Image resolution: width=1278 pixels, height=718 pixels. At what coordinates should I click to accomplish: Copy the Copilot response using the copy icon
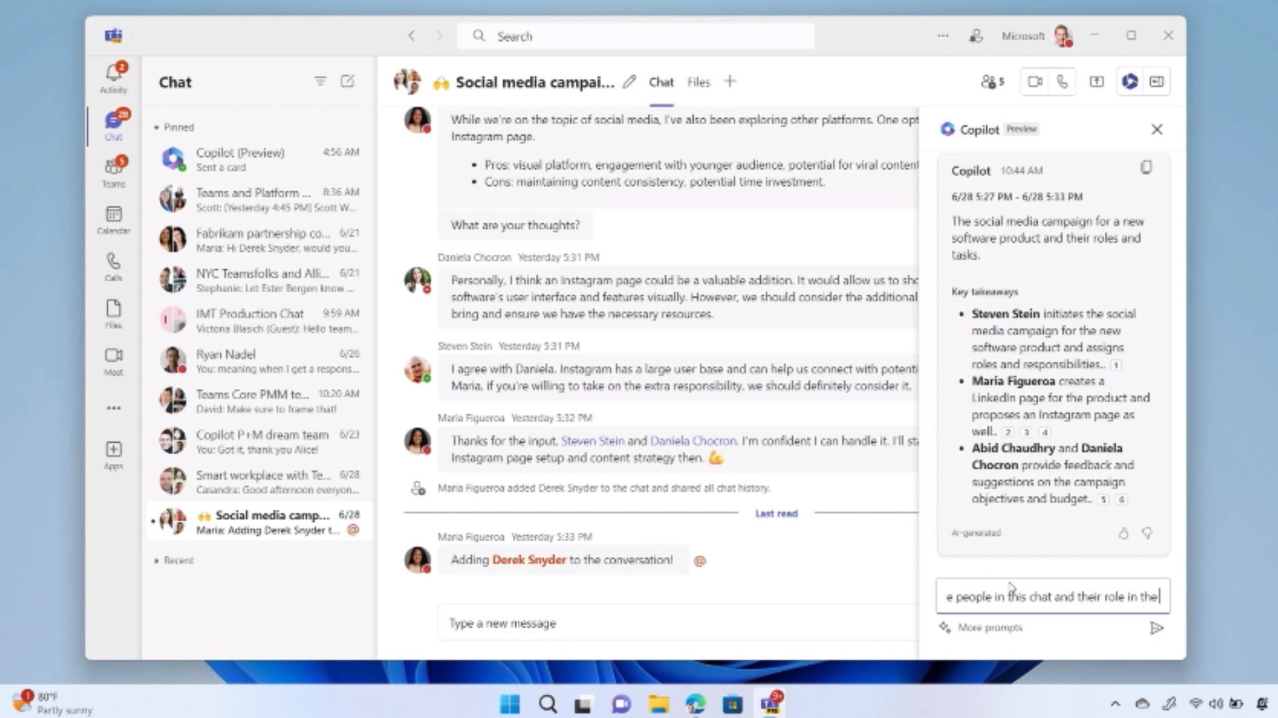pyautogui.click(x=1146, y=168)
